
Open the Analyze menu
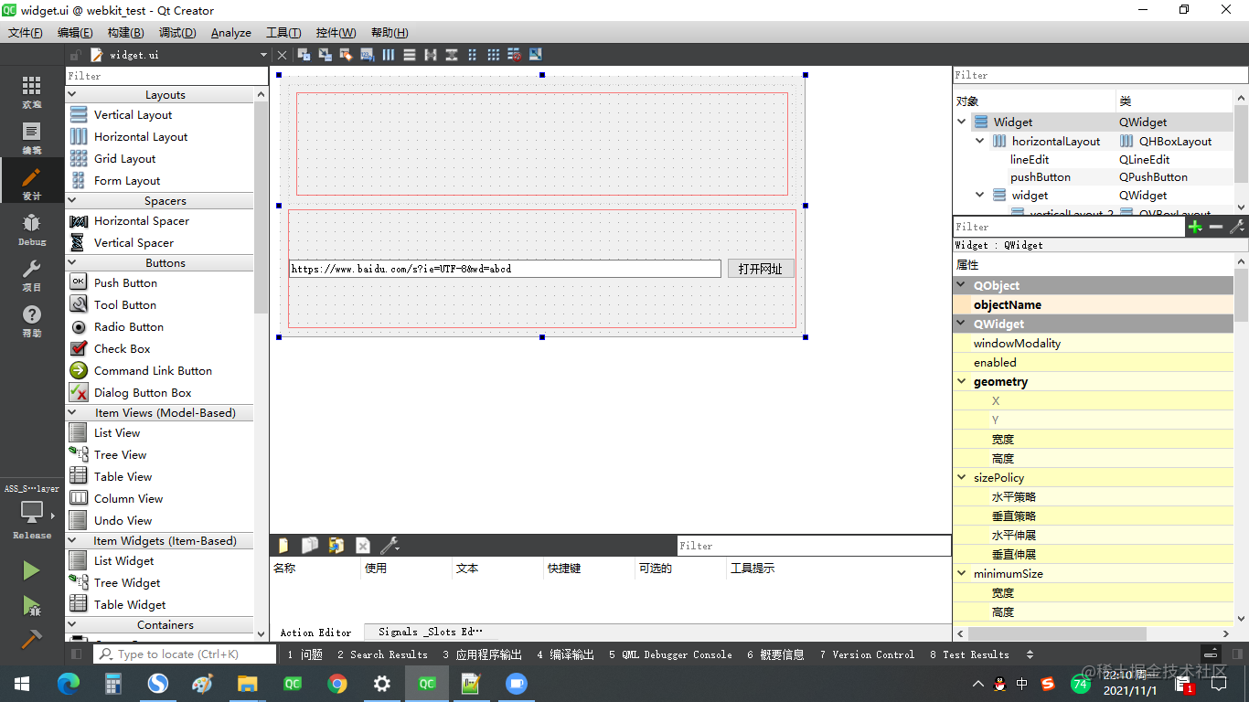point(230,32)
